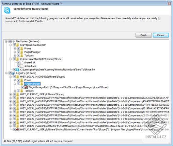The image size is (173, 146).
Task: Click folder icon of AppData\Roaming\Skype\
Action: tap(17, 59)
